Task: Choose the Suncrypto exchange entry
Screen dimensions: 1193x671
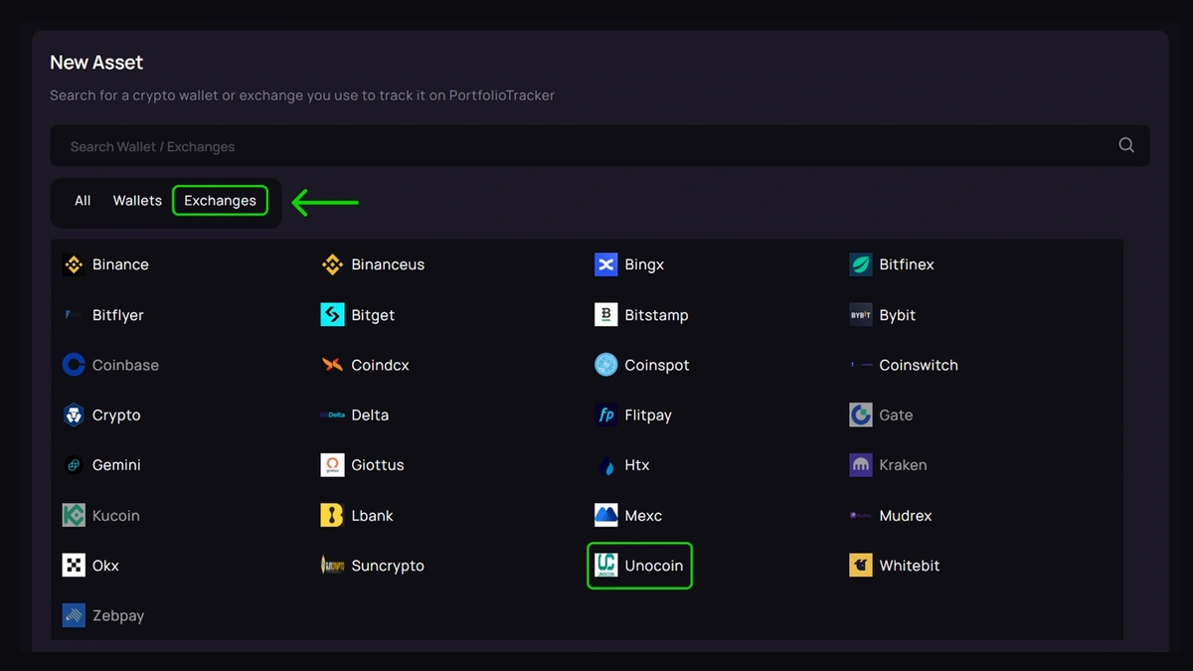Action: (387, 566)
